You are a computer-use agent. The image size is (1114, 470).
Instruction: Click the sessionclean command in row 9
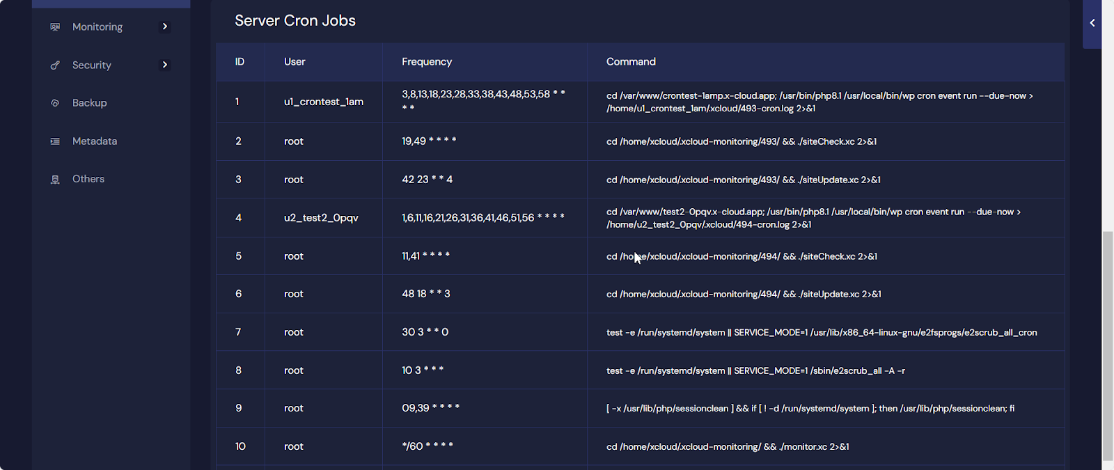tap(810, 409)
